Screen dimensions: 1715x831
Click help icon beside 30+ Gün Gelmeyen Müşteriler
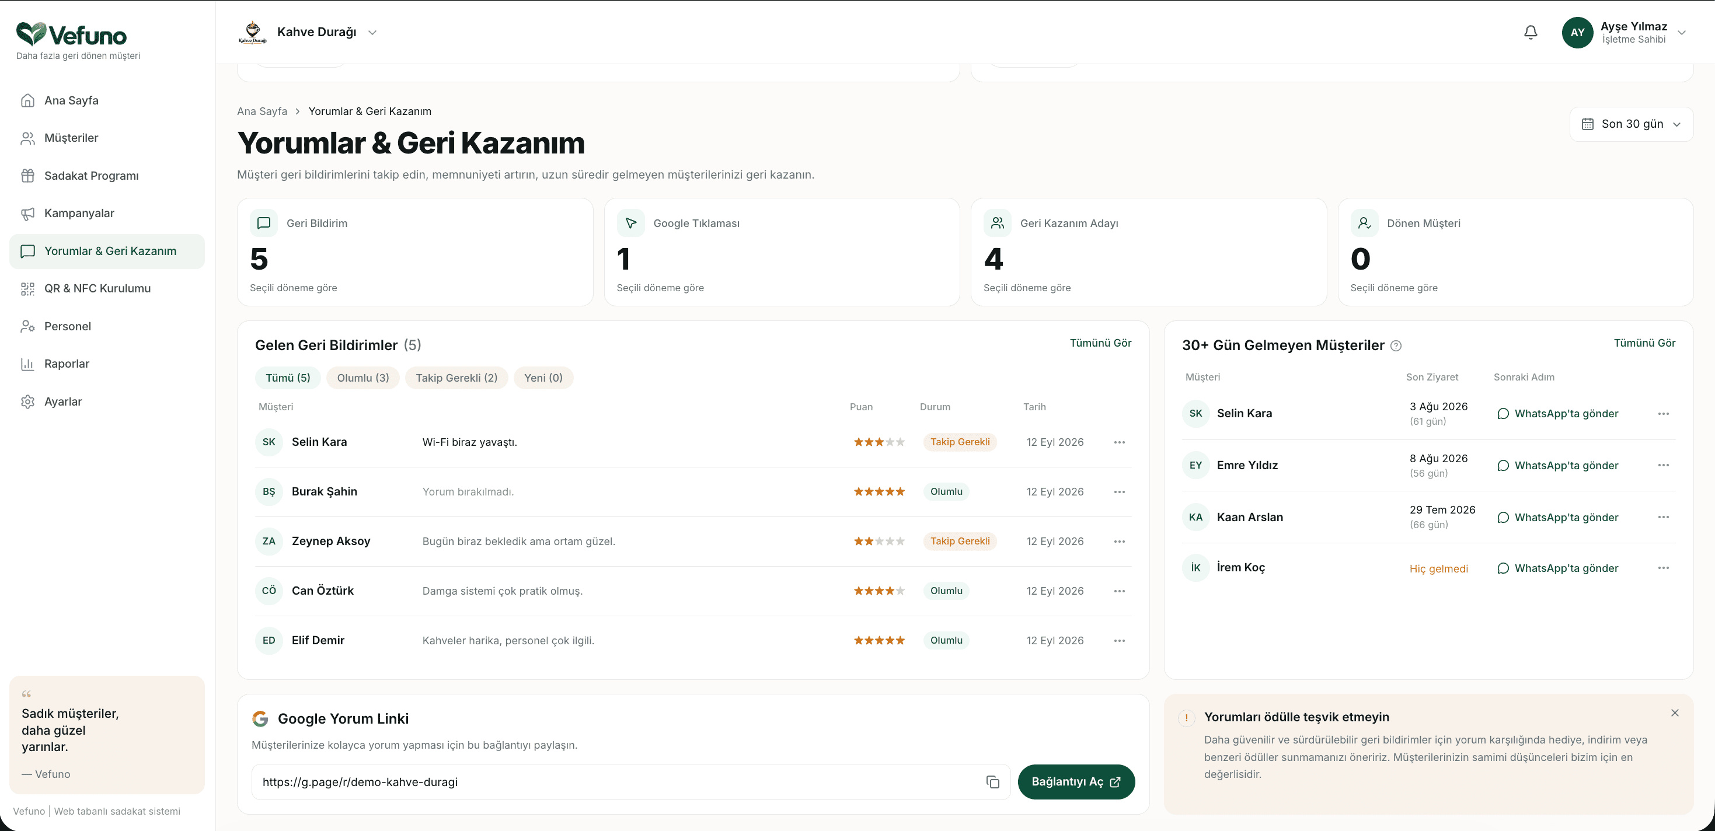click(1396, 345)
